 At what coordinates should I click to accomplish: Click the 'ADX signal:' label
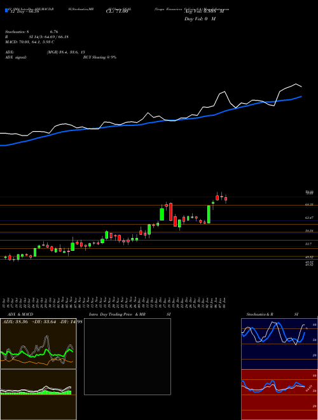(16, 57)
